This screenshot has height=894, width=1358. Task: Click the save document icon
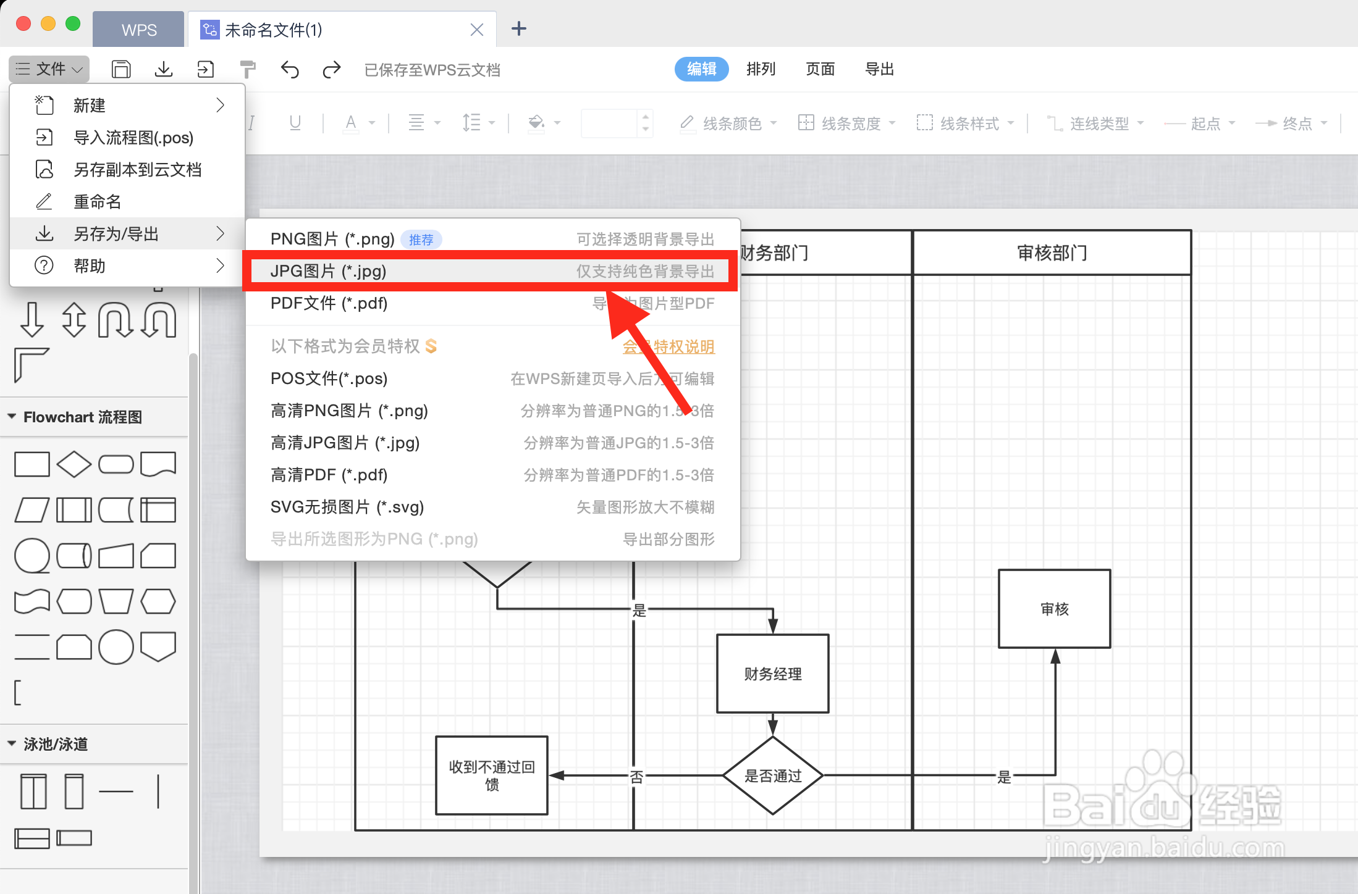click(x=121, y=69)
